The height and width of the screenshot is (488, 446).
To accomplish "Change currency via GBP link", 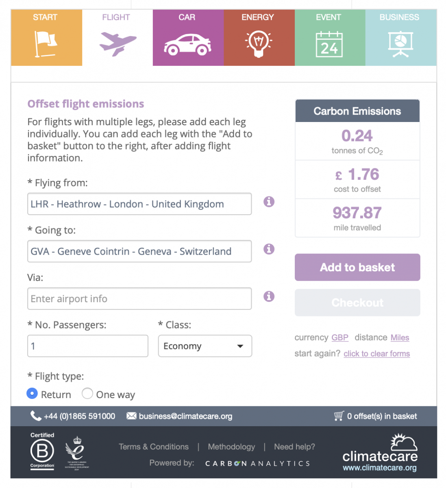I will pyautogui.click(x=340, y=338).
